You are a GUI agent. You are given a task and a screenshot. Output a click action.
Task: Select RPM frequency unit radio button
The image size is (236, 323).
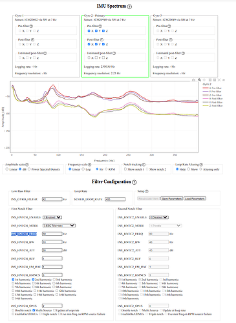point(106,169)
